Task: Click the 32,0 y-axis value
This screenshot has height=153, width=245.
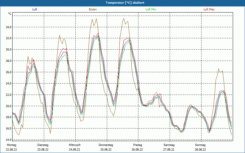Action: (9, 38)
